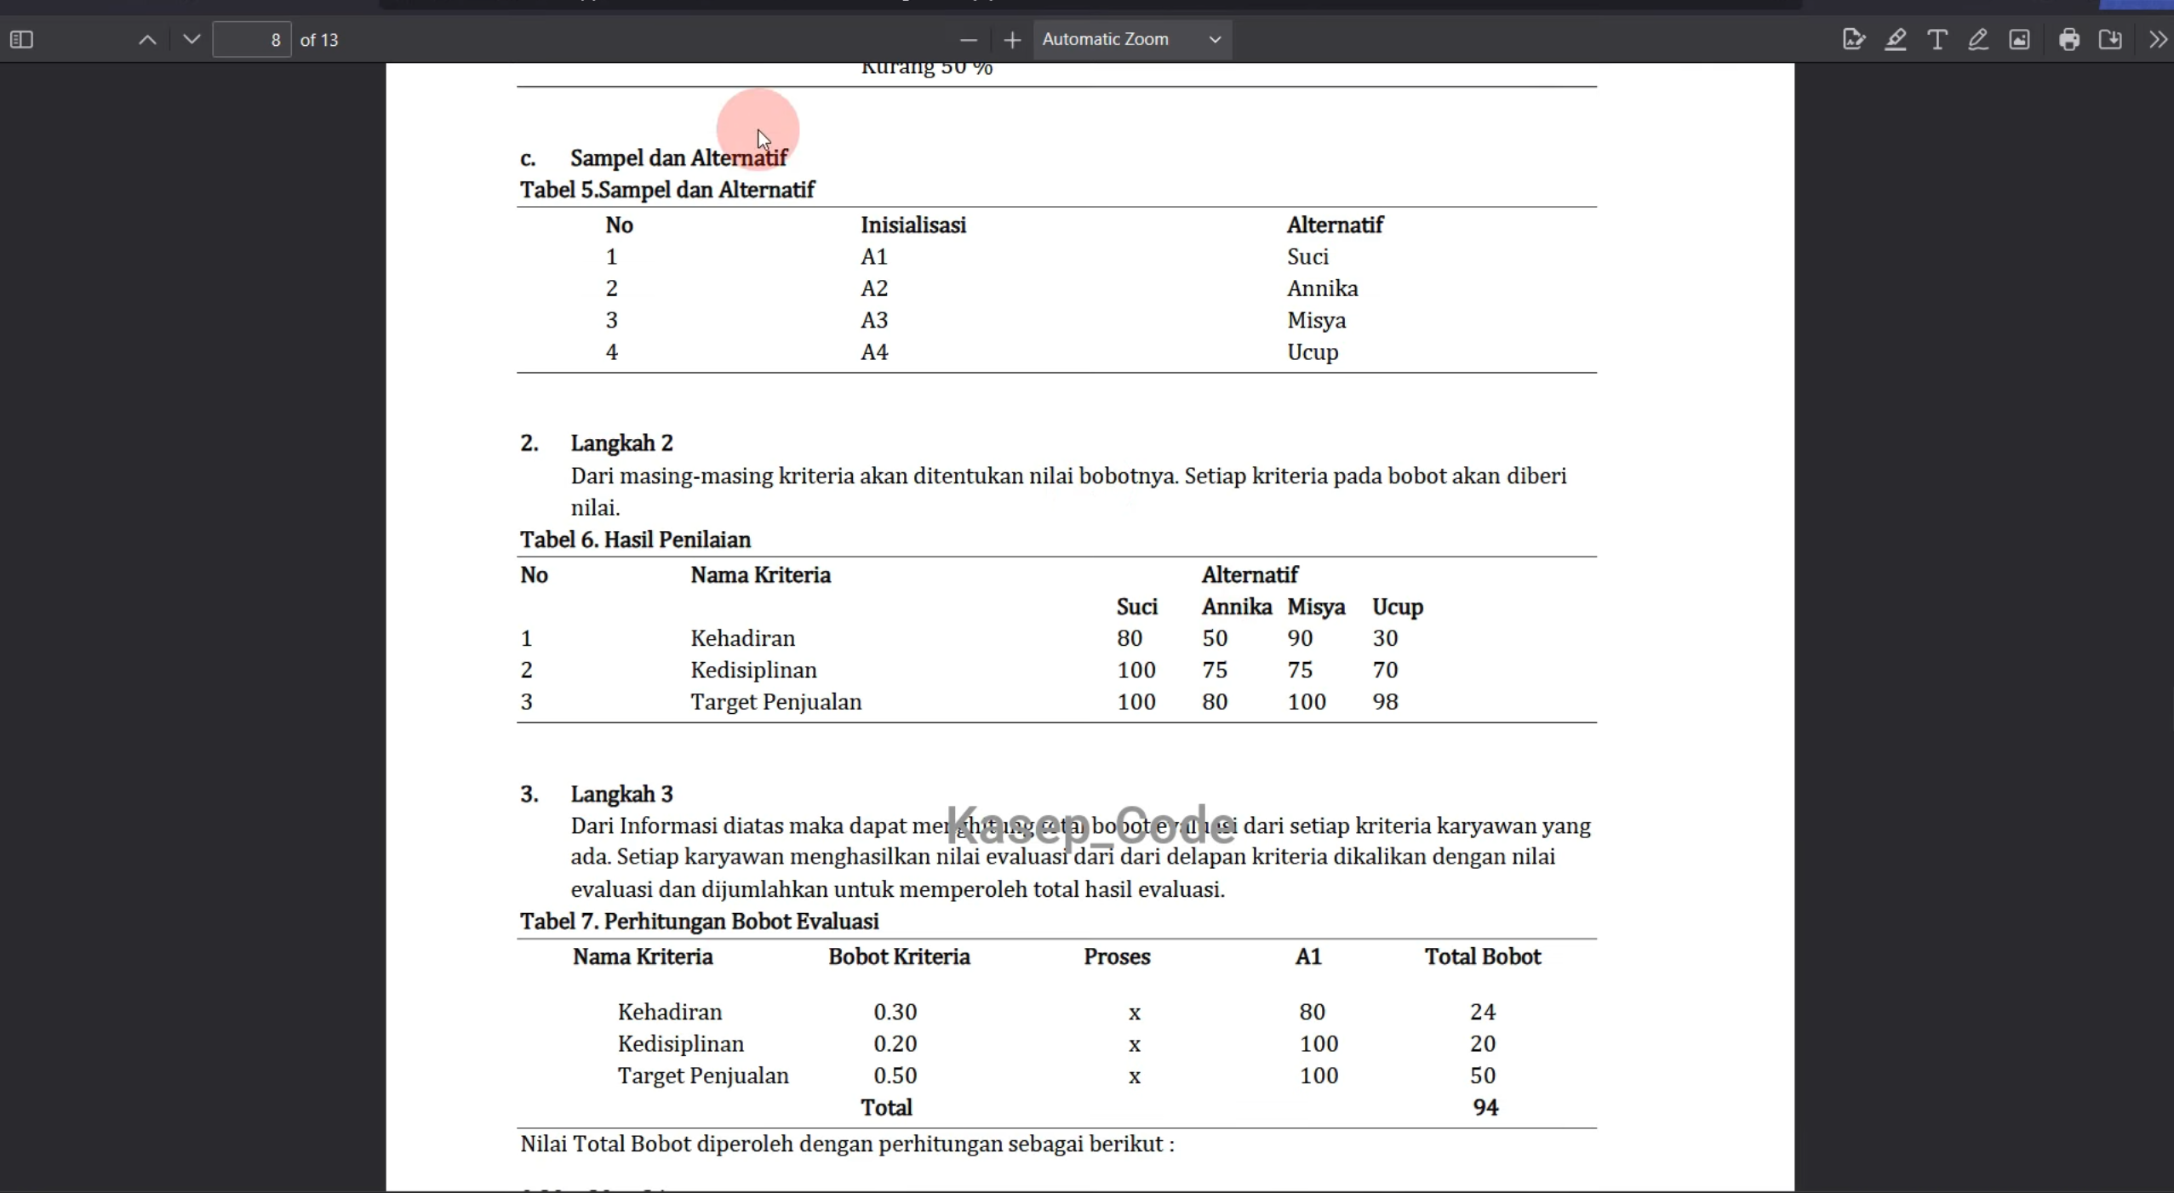This screenshot has height=1193, width=2174.
Task: Click the 0.50 Bobot Kriteria value
Action: tap(895, 1076)
